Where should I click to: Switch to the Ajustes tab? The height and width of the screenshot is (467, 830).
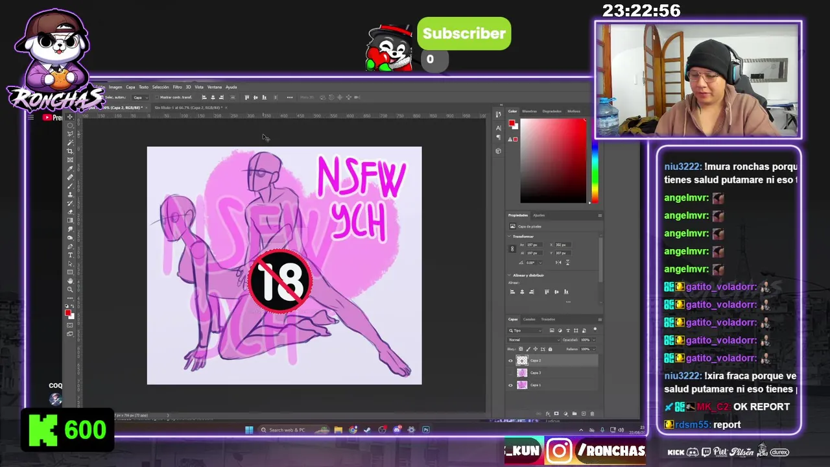pos(539,215)
